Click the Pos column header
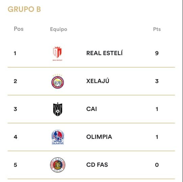The width and height of the screenshot is (183, 182). click(19, 29)
